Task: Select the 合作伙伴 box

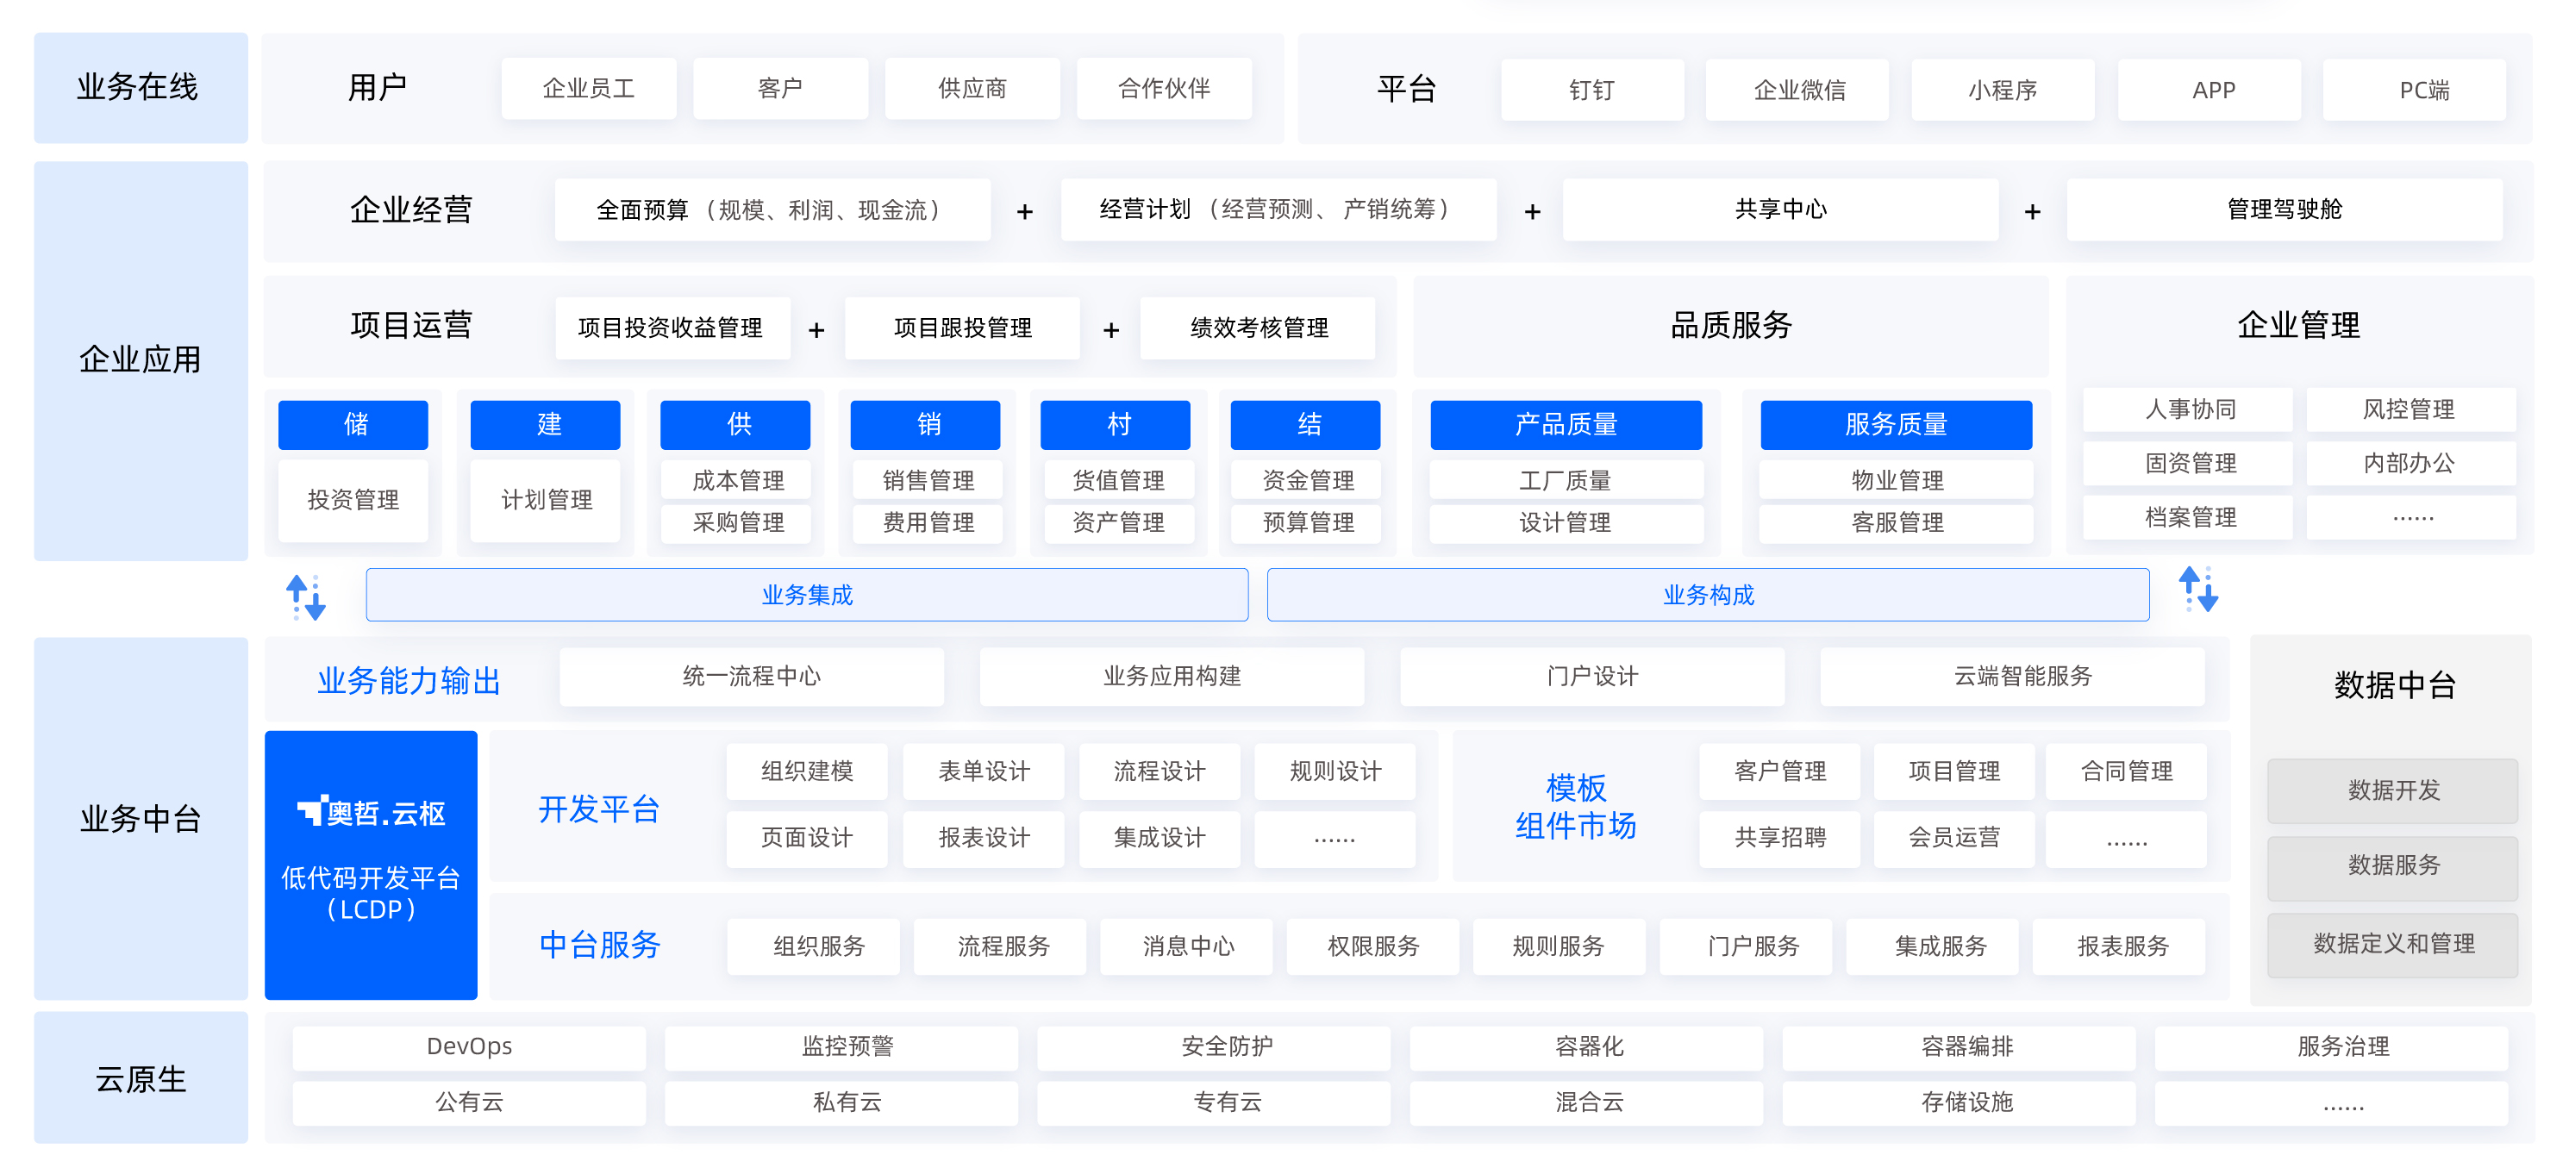Action: pyautogui.click(x=1164, y=89)
